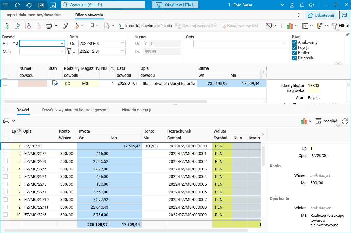The height and width of the screenshot is (233, 351).
Task: Click the paperclip attachments icon
Action: pyautogui.click(x=65, y=26)
